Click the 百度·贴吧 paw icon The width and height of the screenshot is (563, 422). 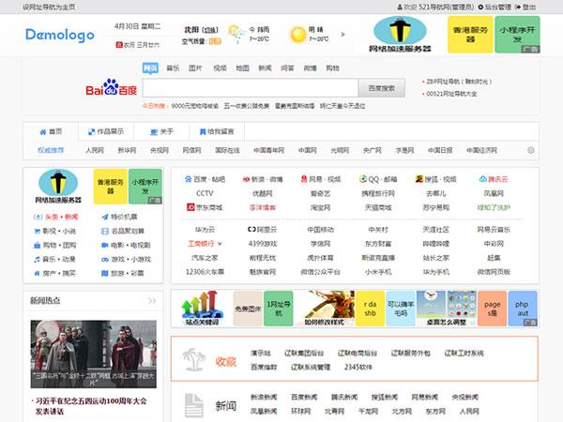pos(189,179)
